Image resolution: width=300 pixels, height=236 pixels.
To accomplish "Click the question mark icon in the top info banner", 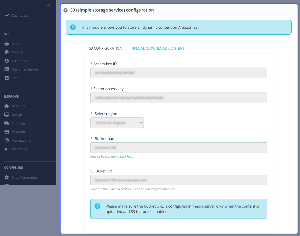I will tap(73, 27).
